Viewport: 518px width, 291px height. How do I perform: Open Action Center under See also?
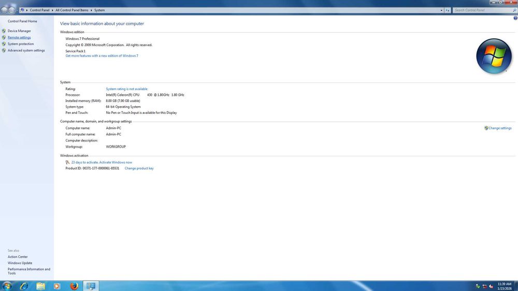click(18, 257)
